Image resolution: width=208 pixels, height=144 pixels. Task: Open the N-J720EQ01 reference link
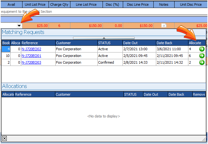click(x=31, y=56)
